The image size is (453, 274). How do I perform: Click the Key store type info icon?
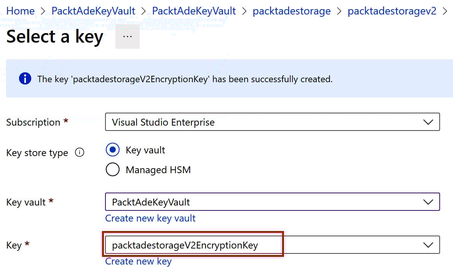pyautogui.click(x=79, y=153)
